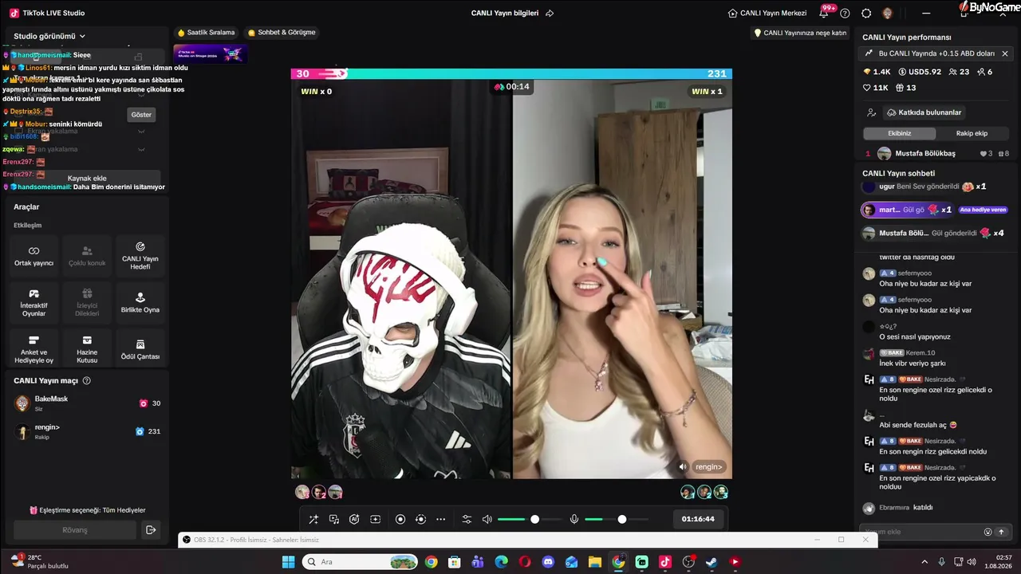
Task: Toggle opponent rengin> audio speaker icon
Action: [683, 466]
